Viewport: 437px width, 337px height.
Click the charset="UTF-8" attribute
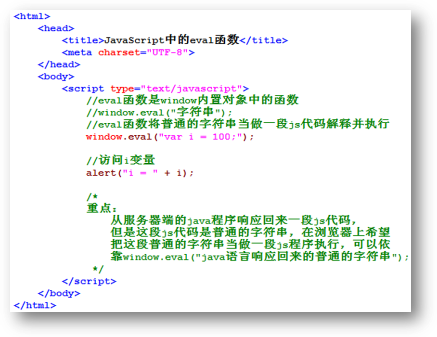click(x=143, y=52)
